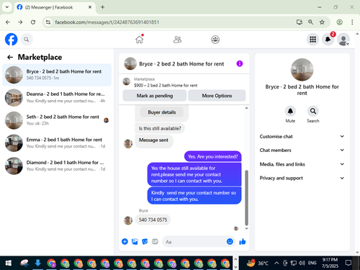360x270 pixels.
Task: Open a new browser tab
Action: (102, 7)
